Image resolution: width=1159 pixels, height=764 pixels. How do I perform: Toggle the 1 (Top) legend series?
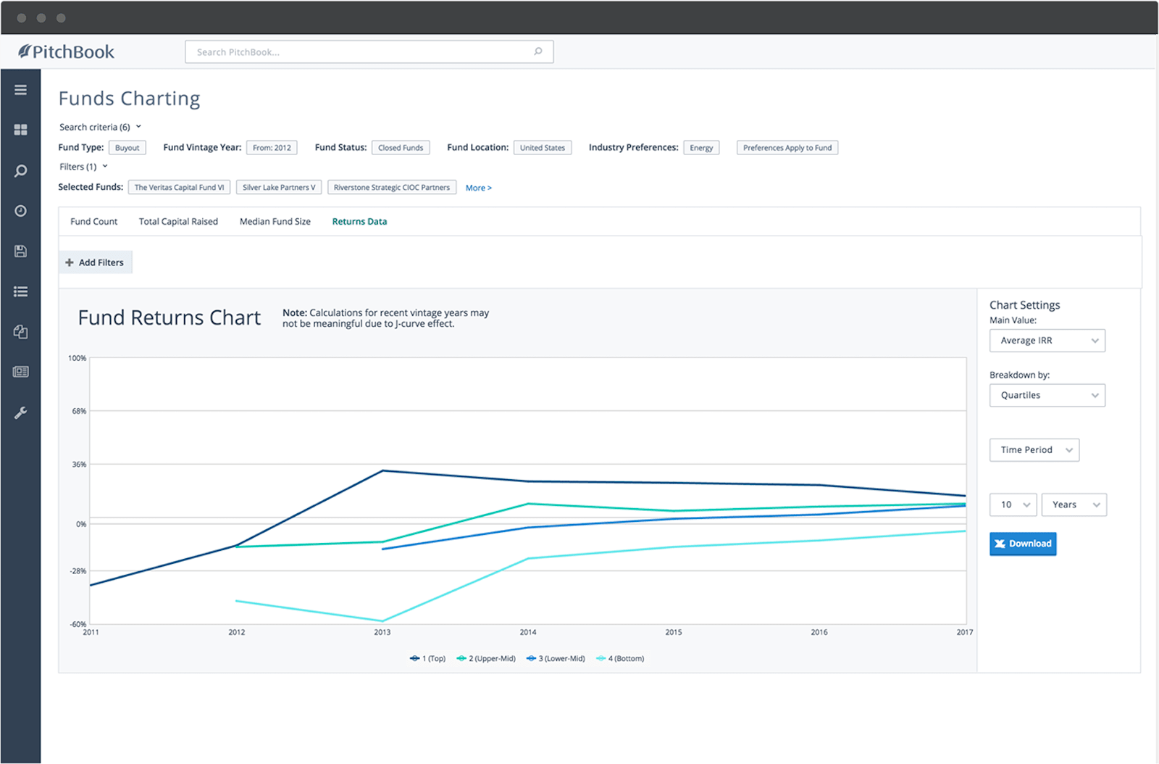pos(428,659)
